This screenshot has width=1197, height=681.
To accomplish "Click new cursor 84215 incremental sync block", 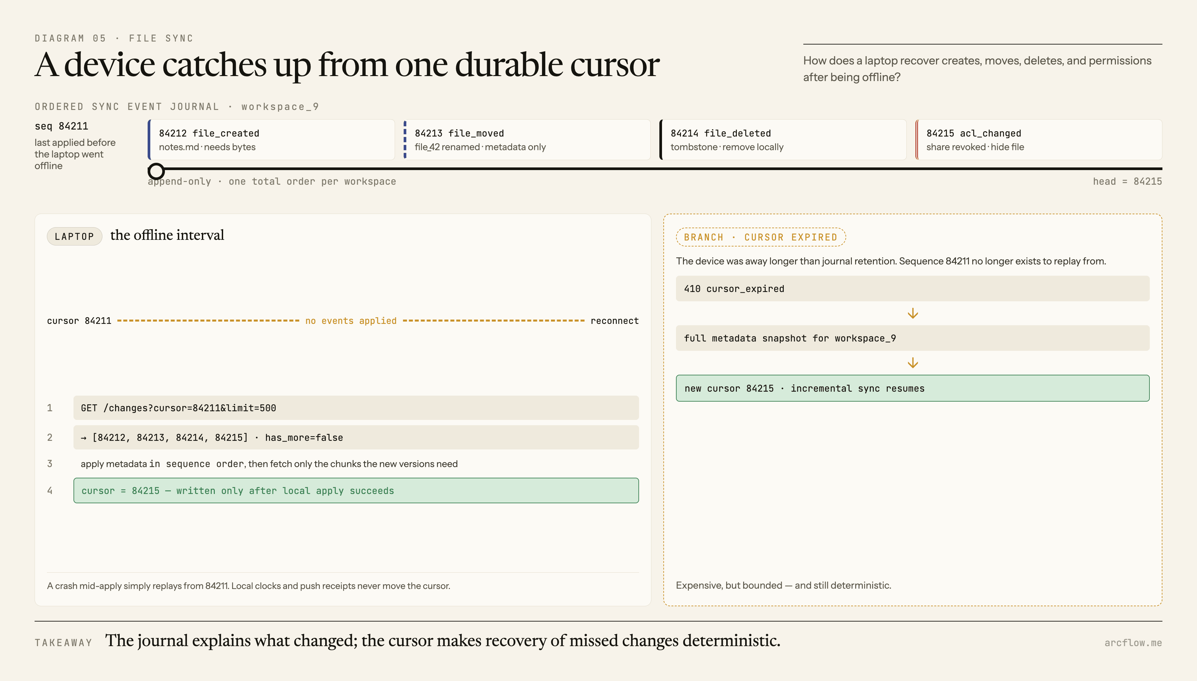I will pyautogui.click(x=912, y=388).
